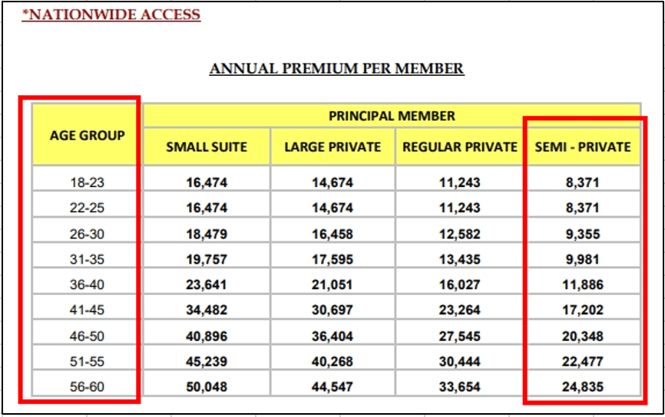Select the 9,355 semi-private premium cell
Image resolution: width=665 pixels, height=417 pixels.
(582, 234)
